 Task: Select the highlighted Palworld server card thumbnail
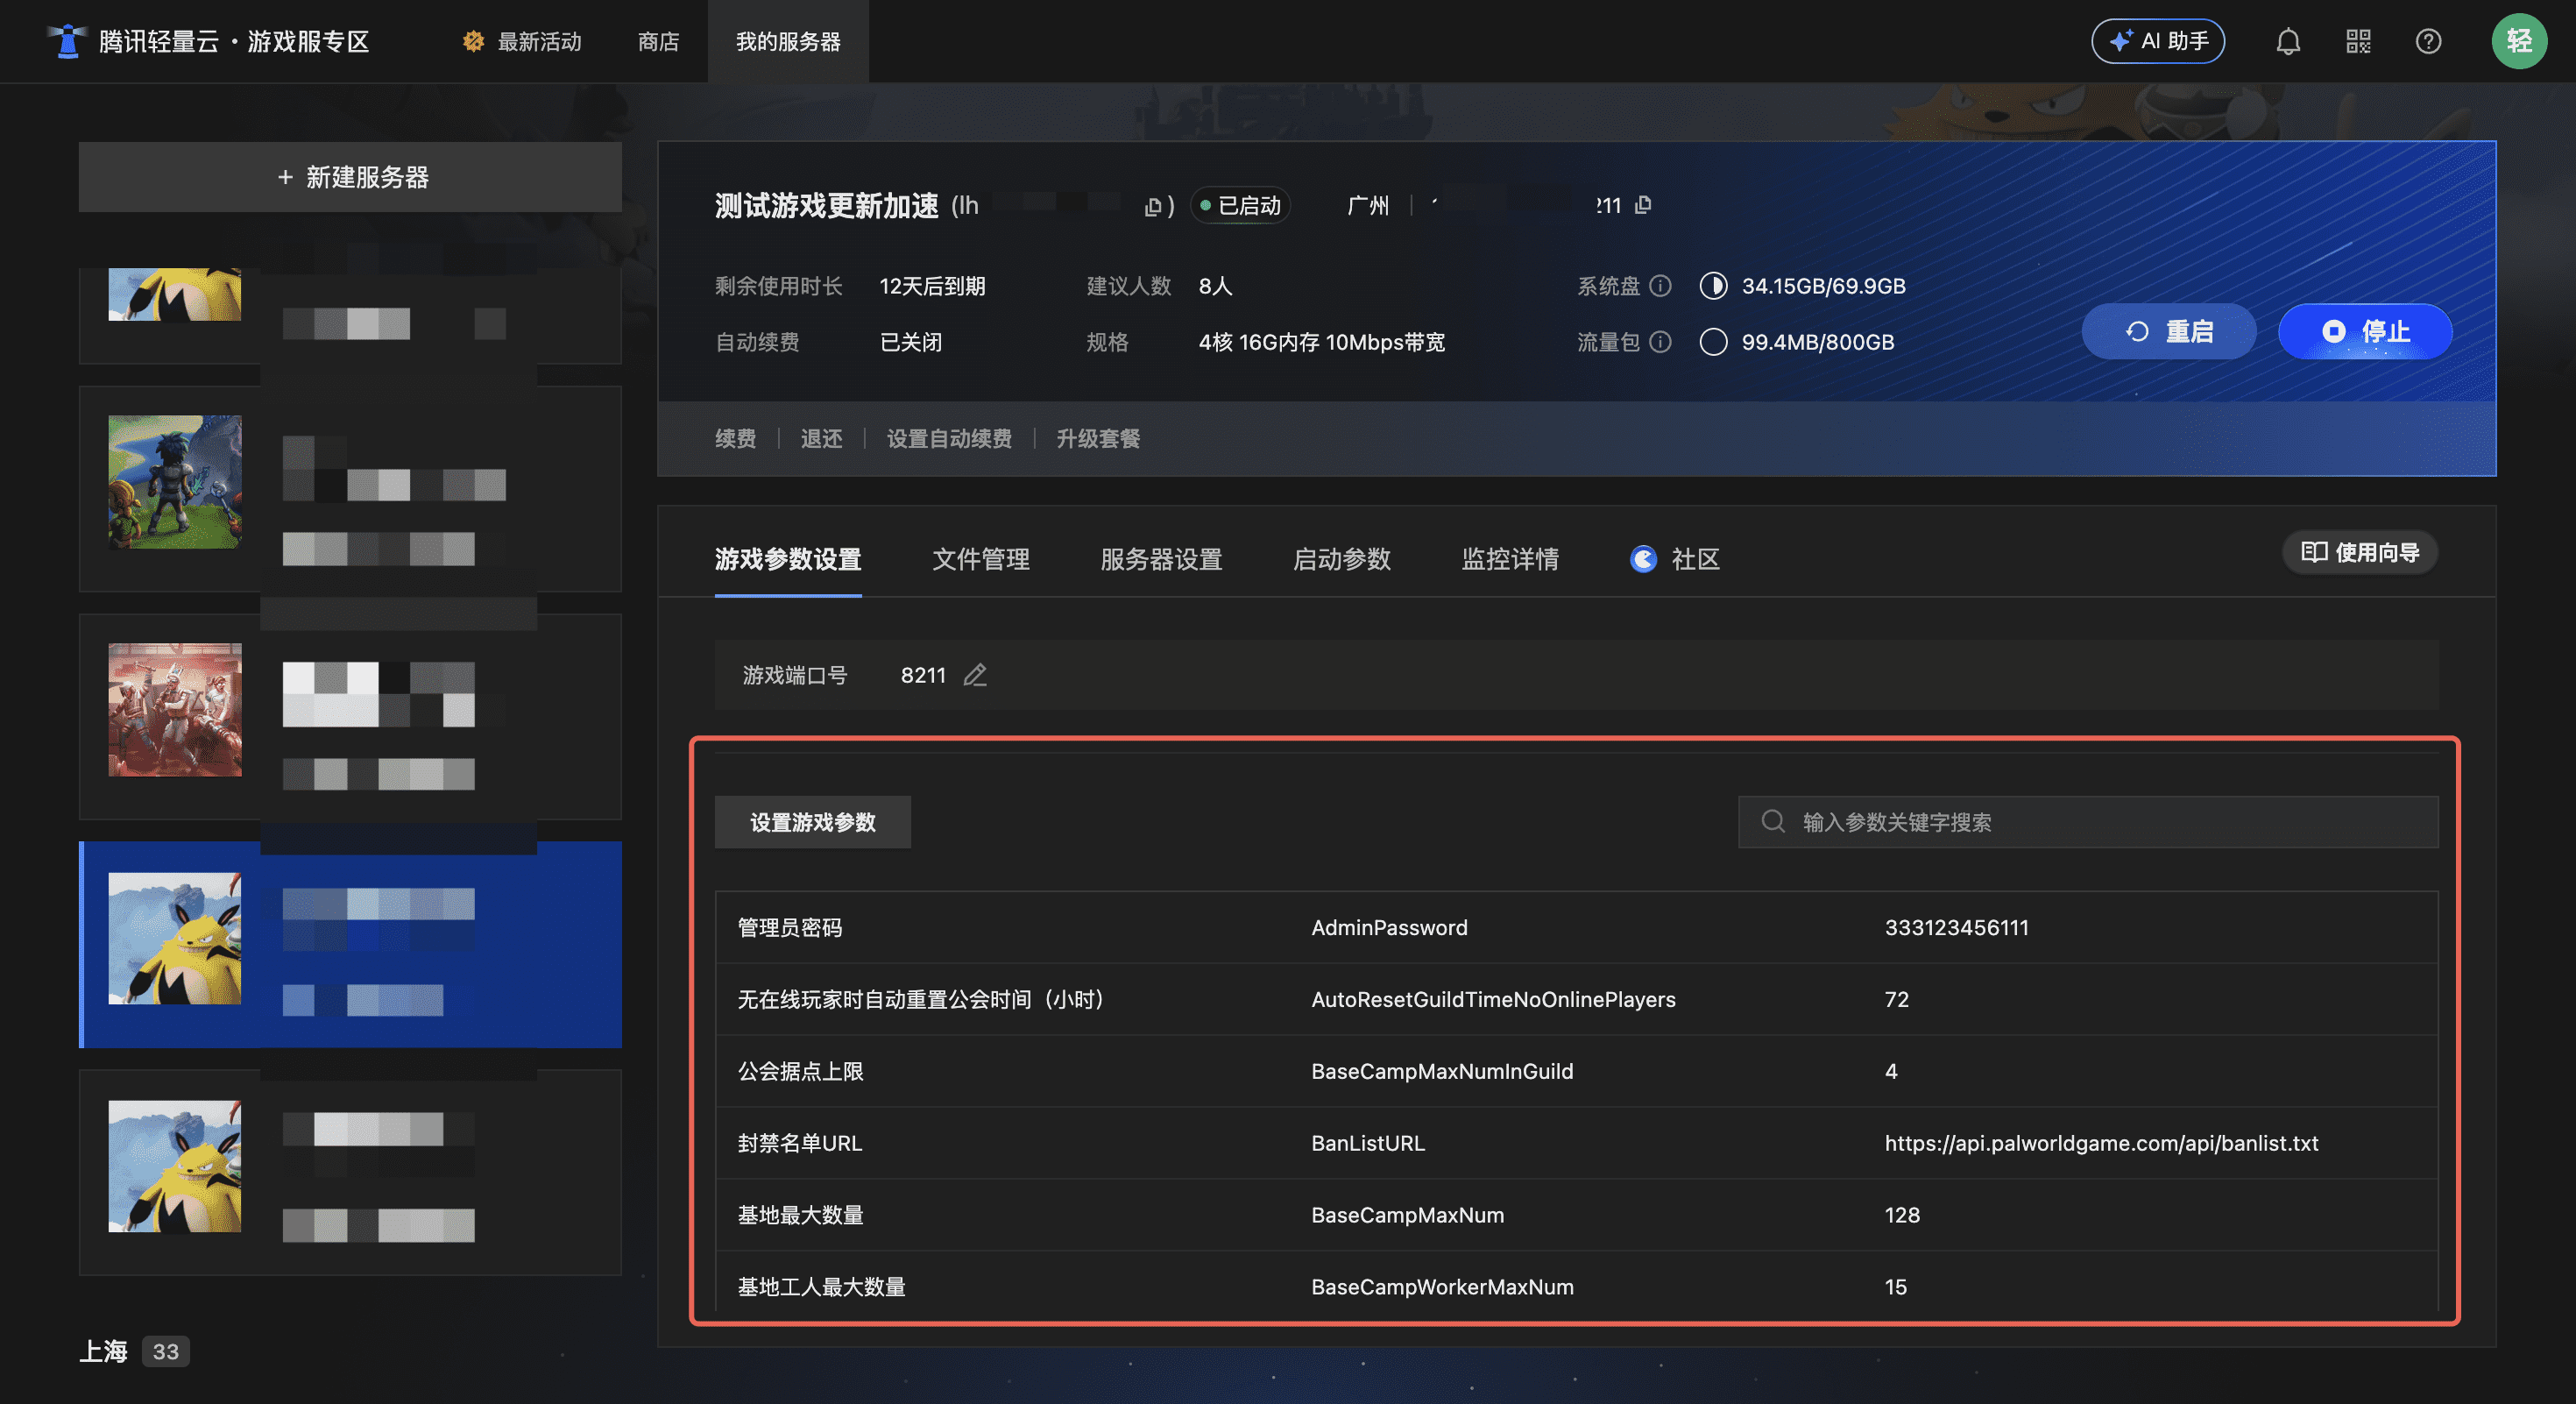(x=175, y=938)
